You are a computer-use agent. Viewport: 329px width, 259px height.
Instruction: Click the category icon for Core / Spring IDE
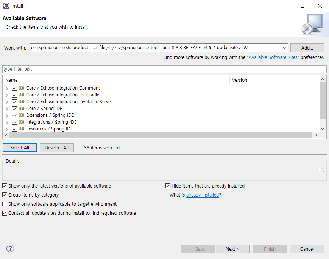click(x=21, y=109)
